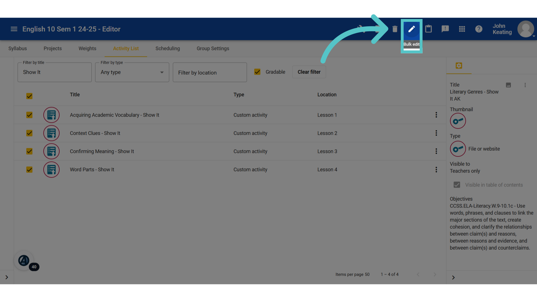Screen dimensions: 537x302
Task: Click the image icon next to Title
Action: click(x=508, y=85)
